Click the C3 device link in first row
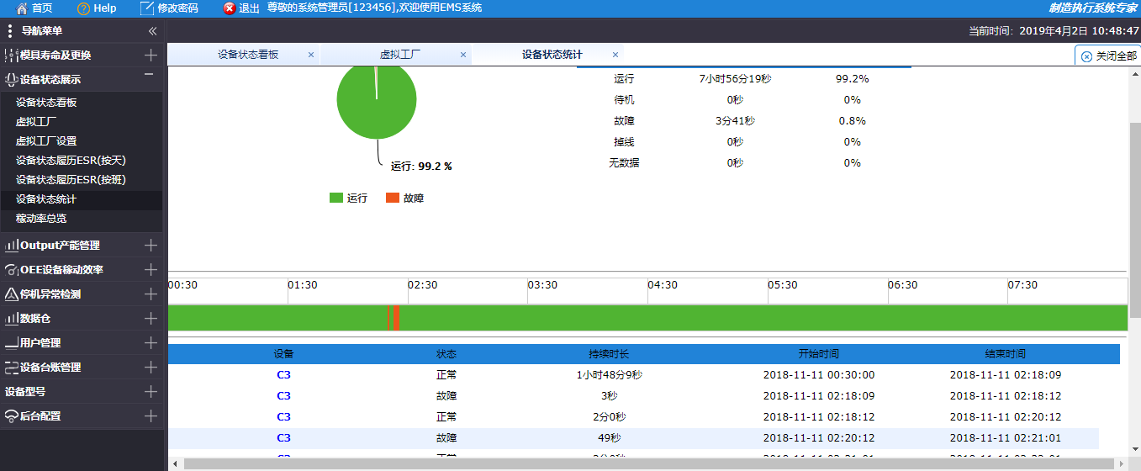The width and height of the screenshot is (1141, 471). [283, 375]
